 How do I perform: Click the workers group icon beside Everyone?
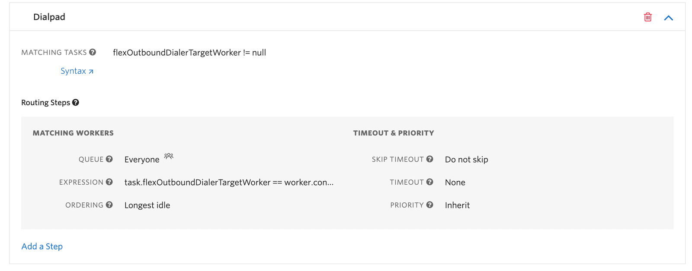coord(169,157)
